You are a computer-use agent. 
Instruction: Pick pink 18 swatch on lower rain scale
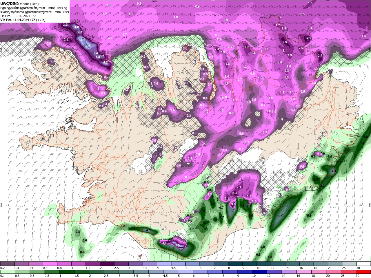tap(319, 272)
